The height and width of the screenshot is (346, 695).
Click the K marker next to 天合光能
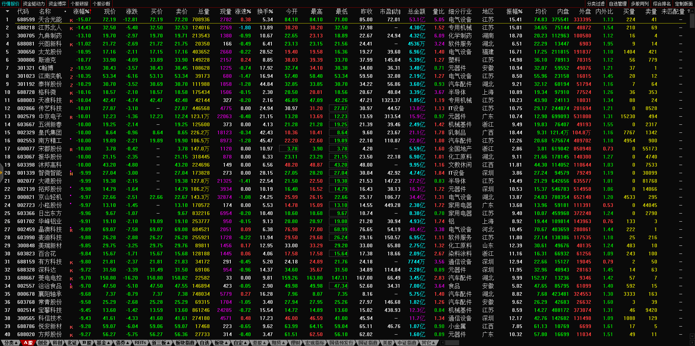coord(71,20)
